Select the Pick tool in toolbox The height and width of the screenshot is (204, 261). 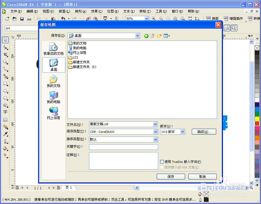pos(5,40)
